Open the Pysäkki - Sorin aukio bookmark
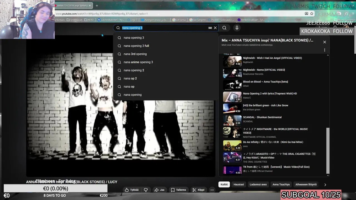This screenshot has height=200, width=356. coord(221,20)
